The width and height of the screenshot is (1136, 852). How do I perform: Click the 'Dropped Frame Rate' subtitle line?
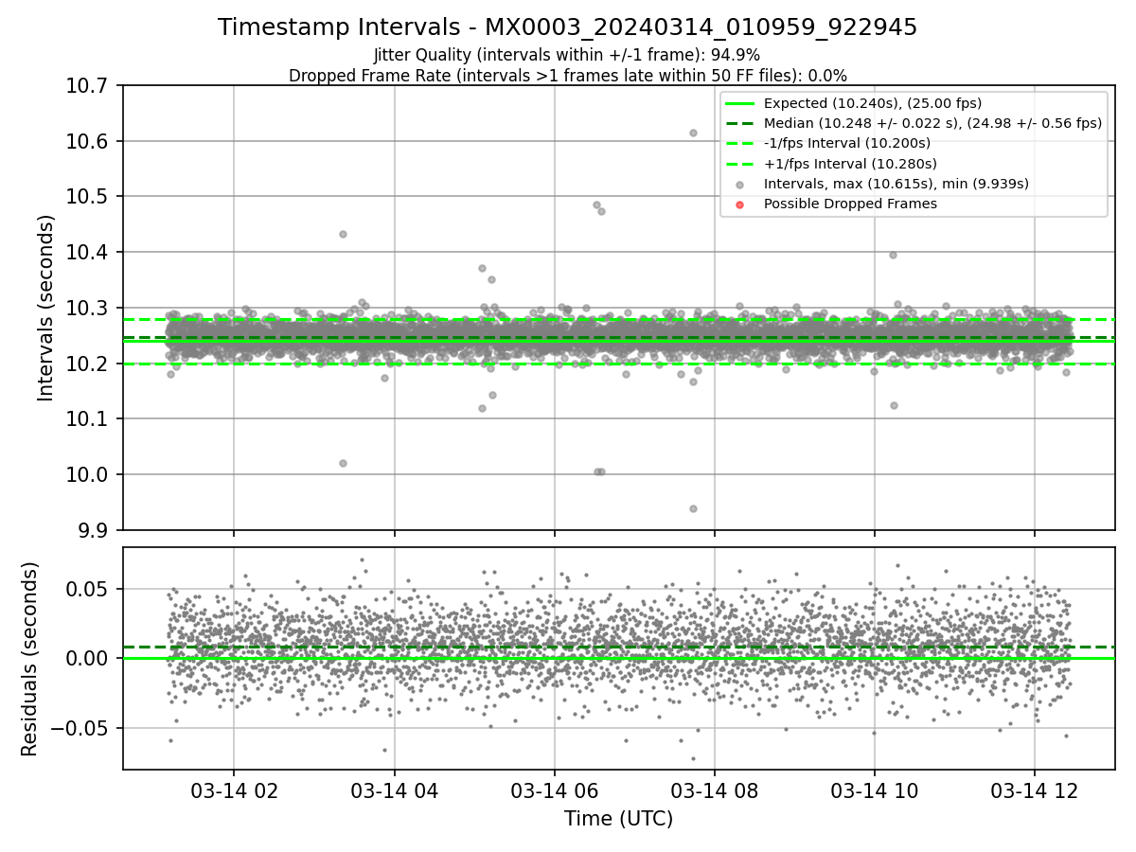coord(567,76)
